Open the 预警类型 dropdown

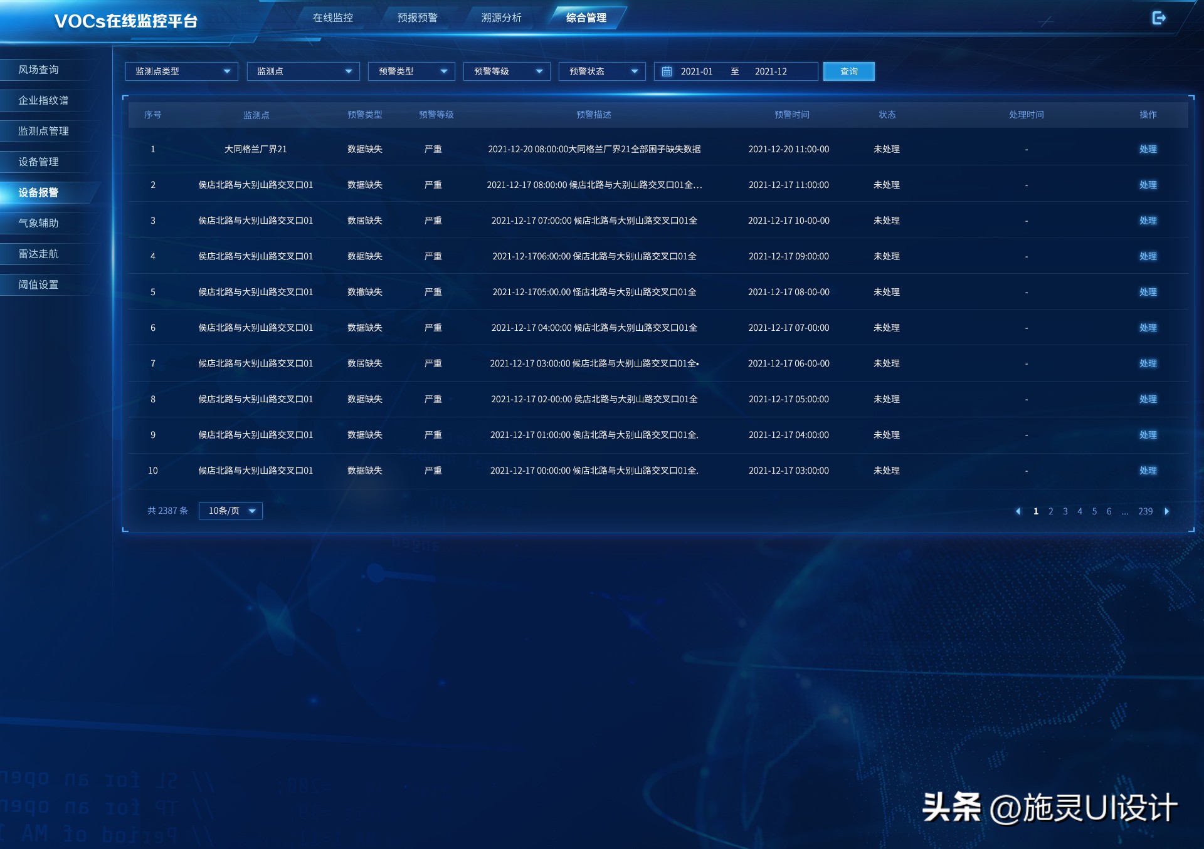(411, 71)
